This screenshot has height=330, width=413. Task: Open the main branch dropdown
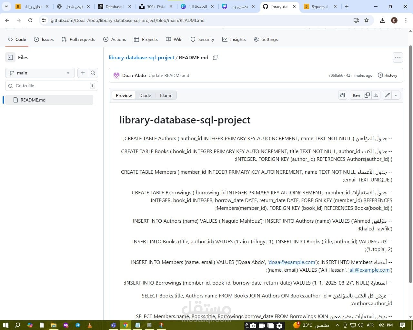[40, 73]
